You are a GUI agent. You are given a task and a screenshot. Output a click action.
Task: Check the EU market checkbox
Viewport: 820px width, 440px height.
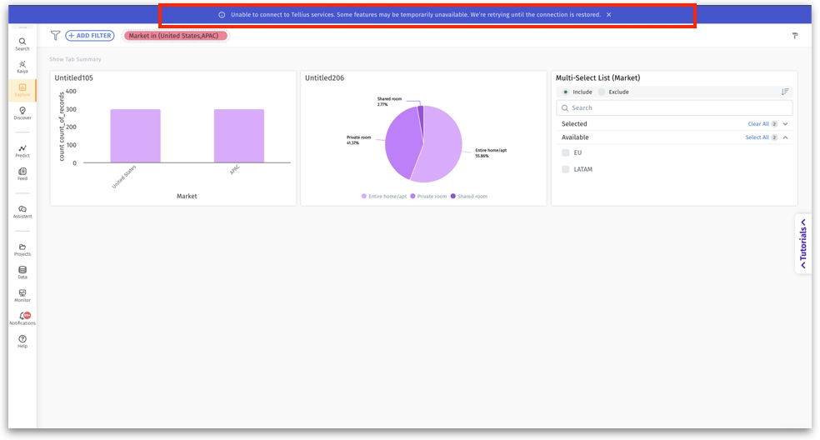566,152
